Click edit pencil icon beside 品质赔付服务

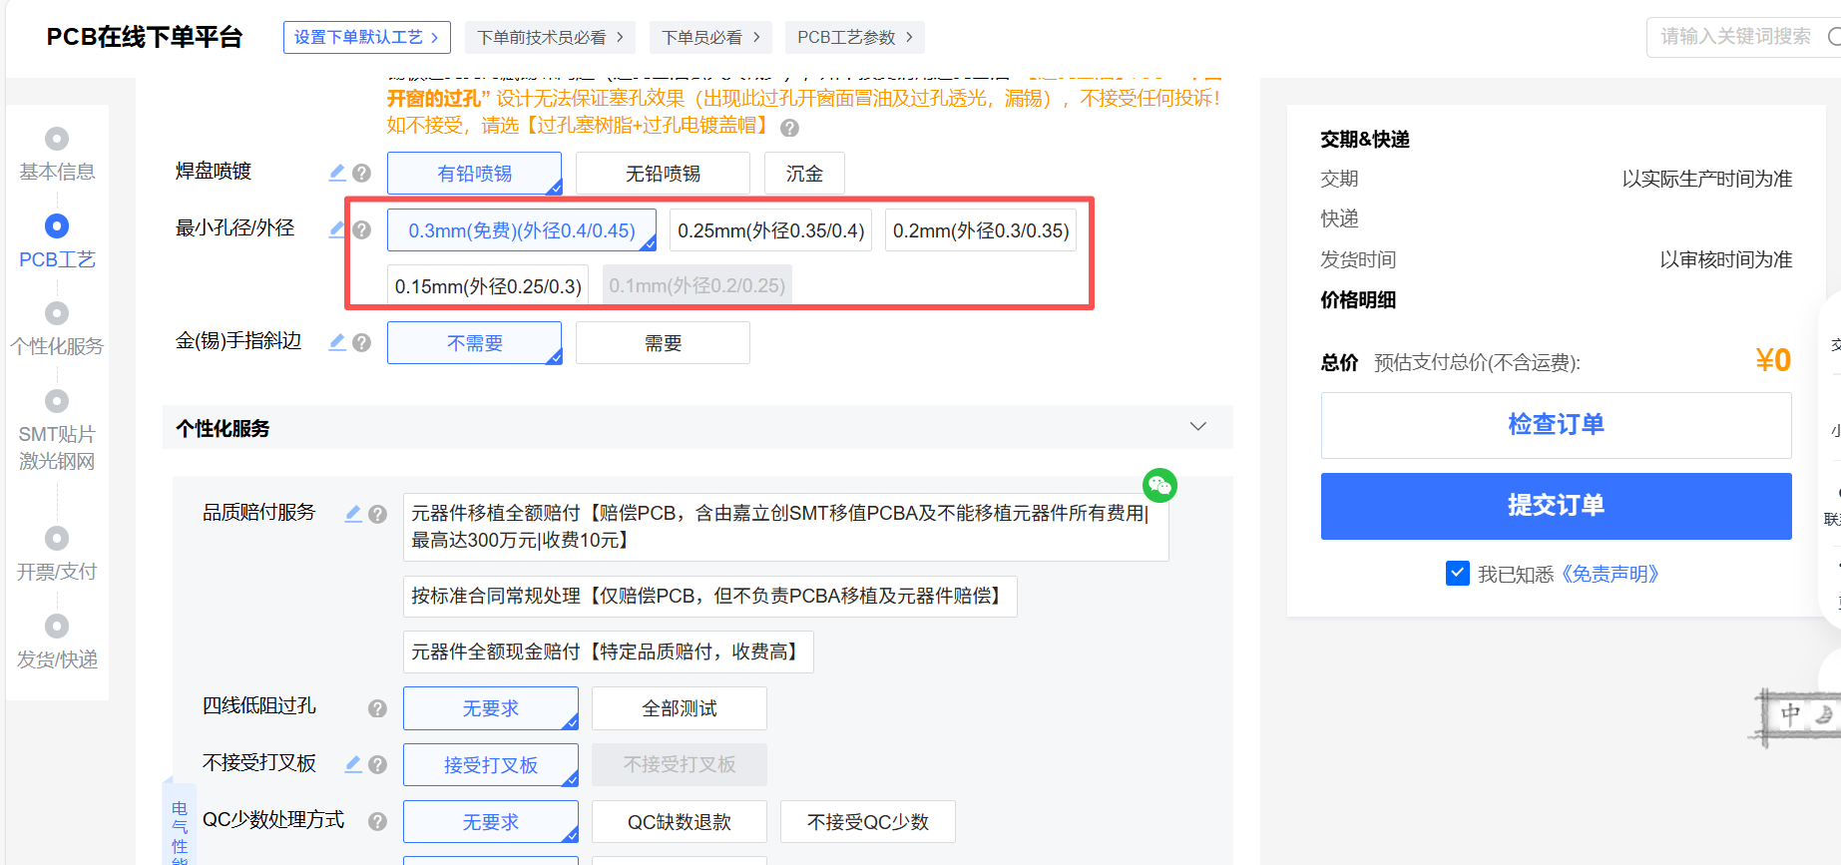coord(353,514)
